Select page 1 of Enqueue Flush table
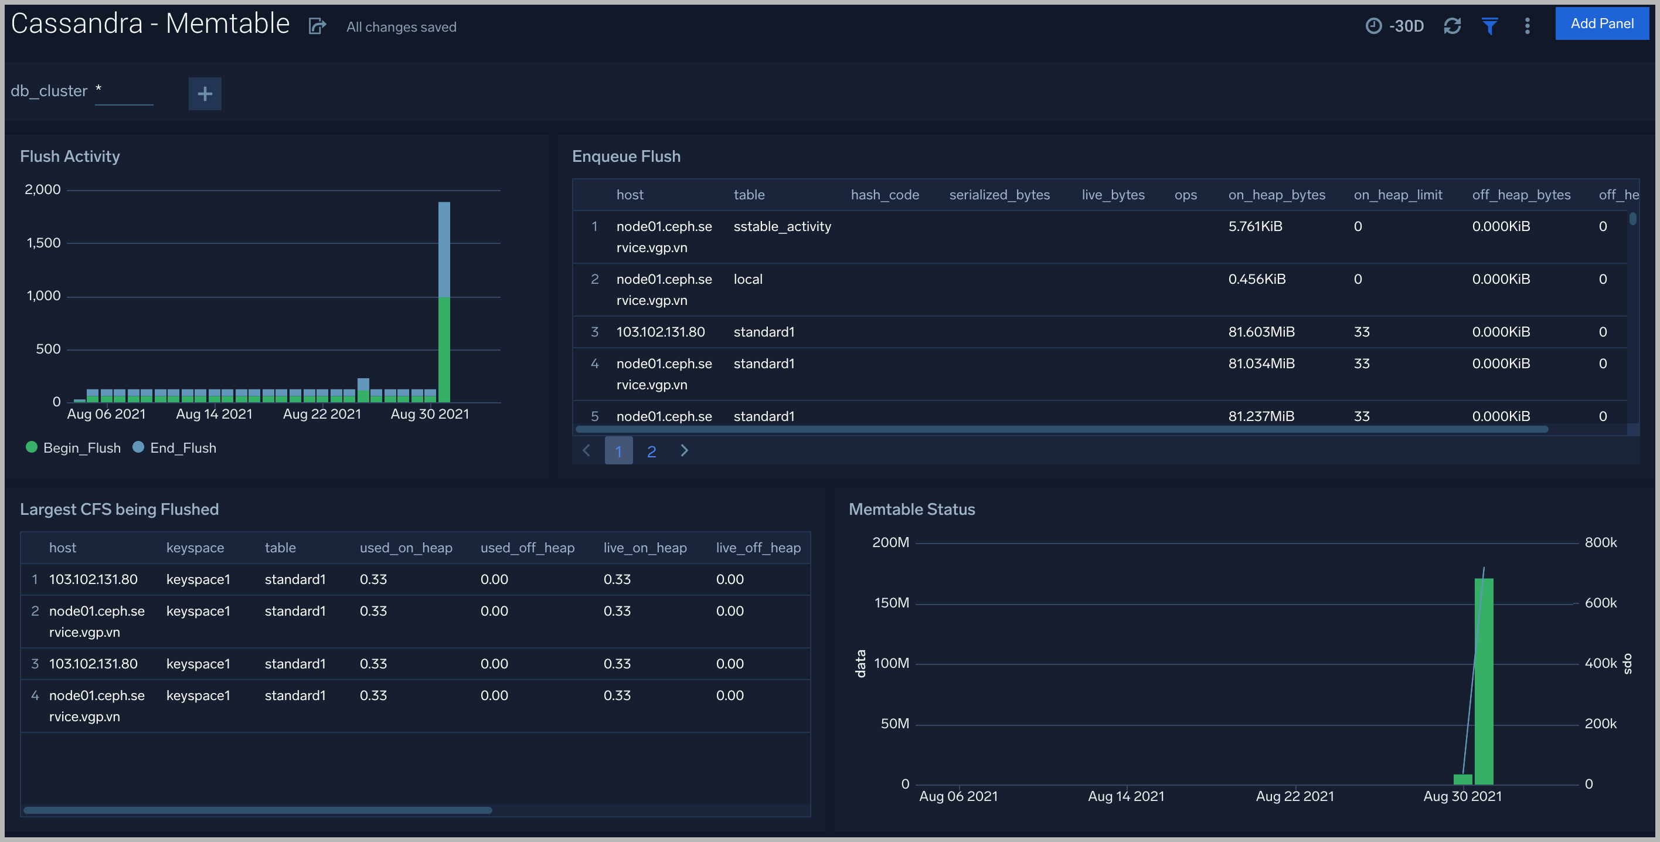Image resolution: width=1660 pixels, height=842 pixels. point(618,451)
